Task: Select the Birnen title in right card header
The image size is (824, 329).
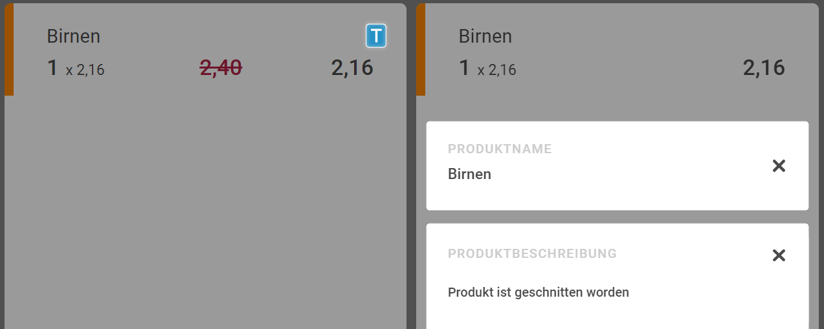Action: click(x=485, y=36)
